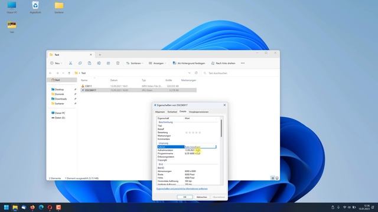The width and height of the screenshot is (378, 212).
Task: Click the remove properties and personal information link
Action: point(182,188)
